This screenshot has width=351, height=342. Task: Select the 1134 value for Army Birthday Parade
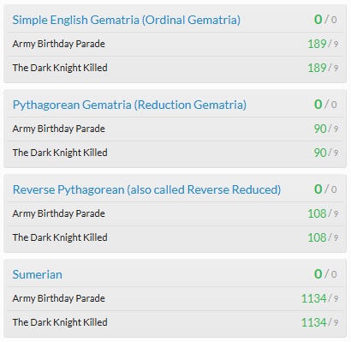point(314,298)
